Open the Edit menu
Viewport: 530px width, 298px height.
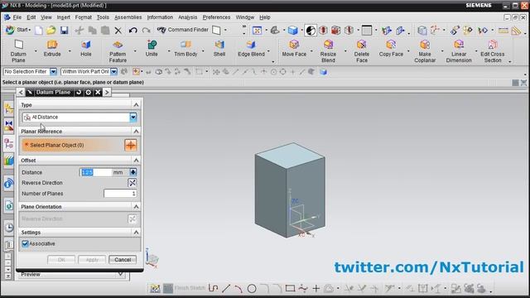coord(31,17)
